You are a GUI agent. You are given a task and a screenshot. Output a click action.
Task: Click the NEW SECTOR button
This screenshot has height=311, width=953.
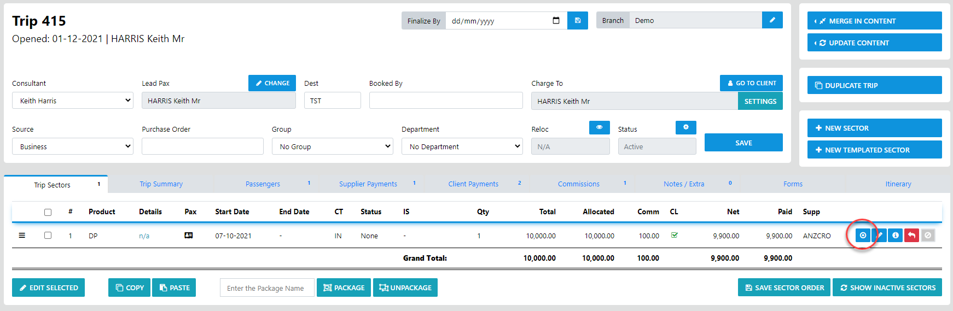point(874,128)
